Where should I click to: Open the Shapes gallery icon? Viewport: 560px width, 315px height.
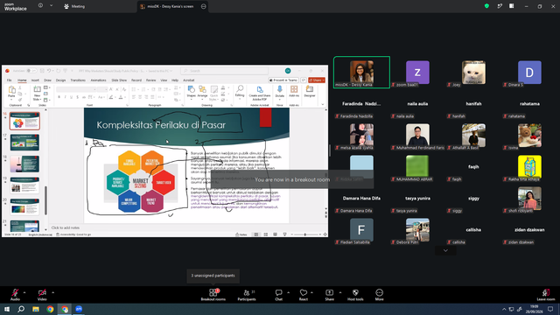point(192,89)
